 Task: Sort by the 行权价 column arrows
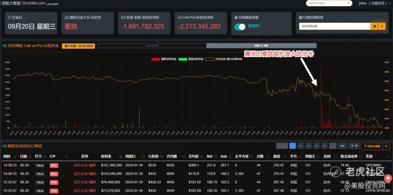(162, 157)
